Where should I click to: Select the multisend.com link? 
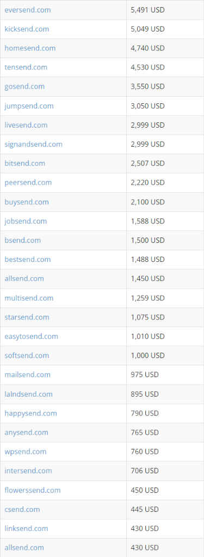click(x=29, y=298)
